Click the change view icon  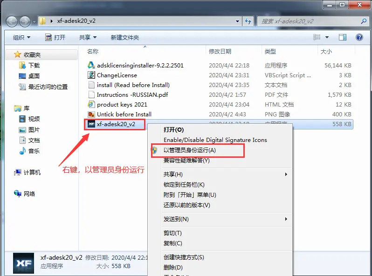pos(317,37)
